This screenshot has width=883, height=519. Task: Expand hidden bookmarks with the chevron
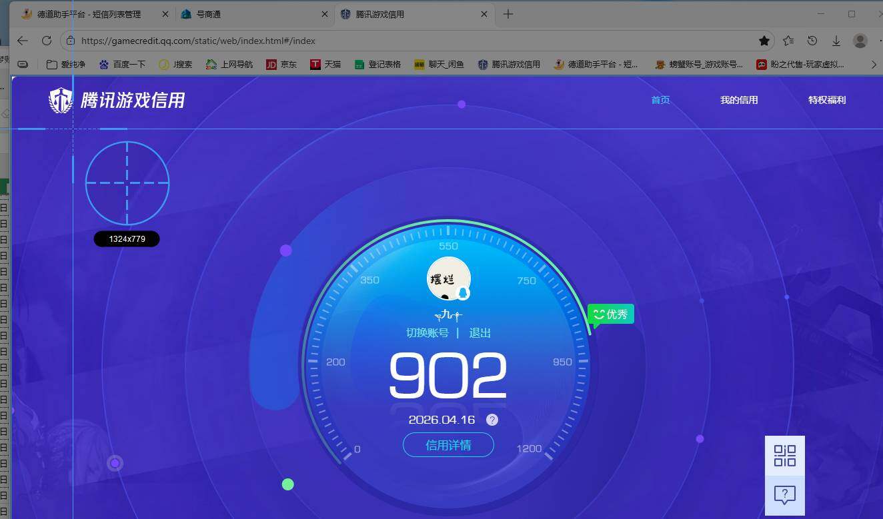[x=874, y=64]
